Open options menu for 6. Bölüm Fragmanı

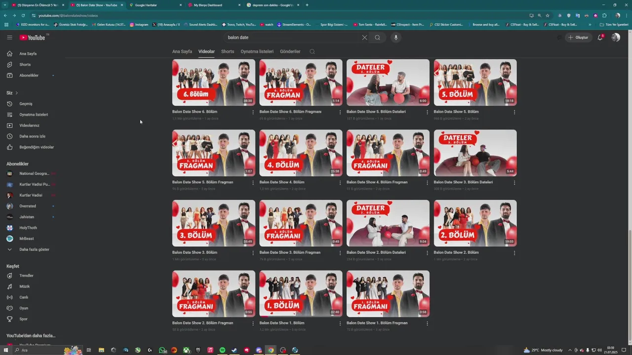coord(340,112)
